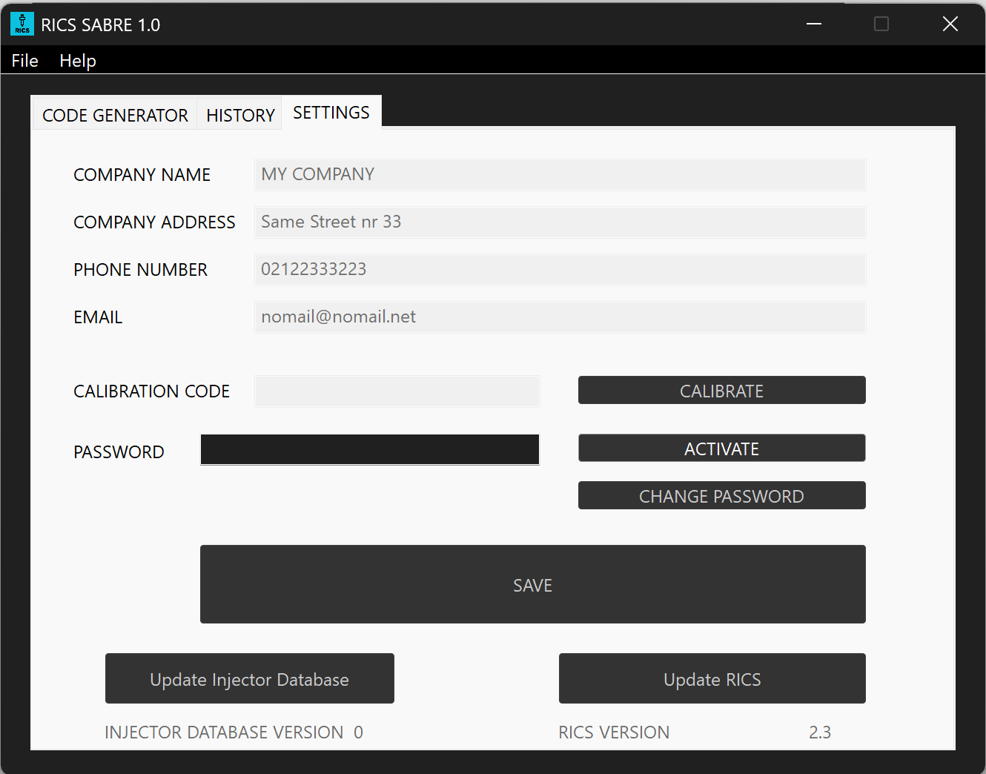The height and width of the screenshot is (774, 986).
Task: Click the RICS VERSION label
Action: click(614, 732)
